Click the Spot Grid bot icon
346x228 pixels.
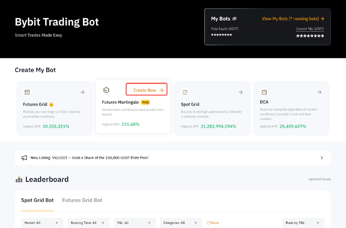(x=185, y=92)
